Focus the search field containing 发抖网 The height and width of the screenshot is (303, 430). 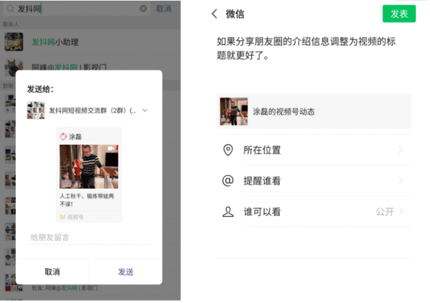(77, 9)
